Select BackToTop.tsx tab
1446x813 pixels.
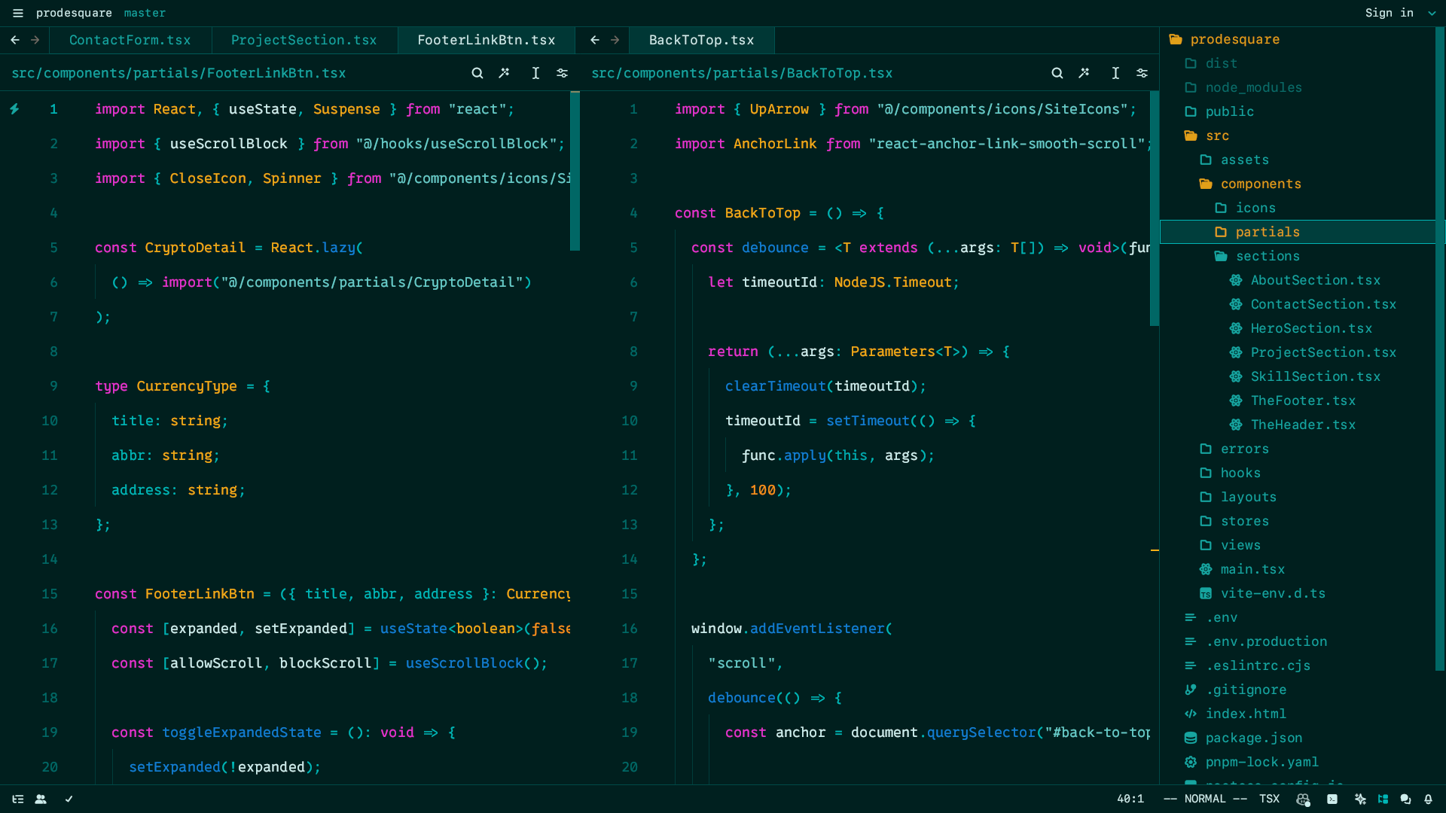[x=701, y=40]
